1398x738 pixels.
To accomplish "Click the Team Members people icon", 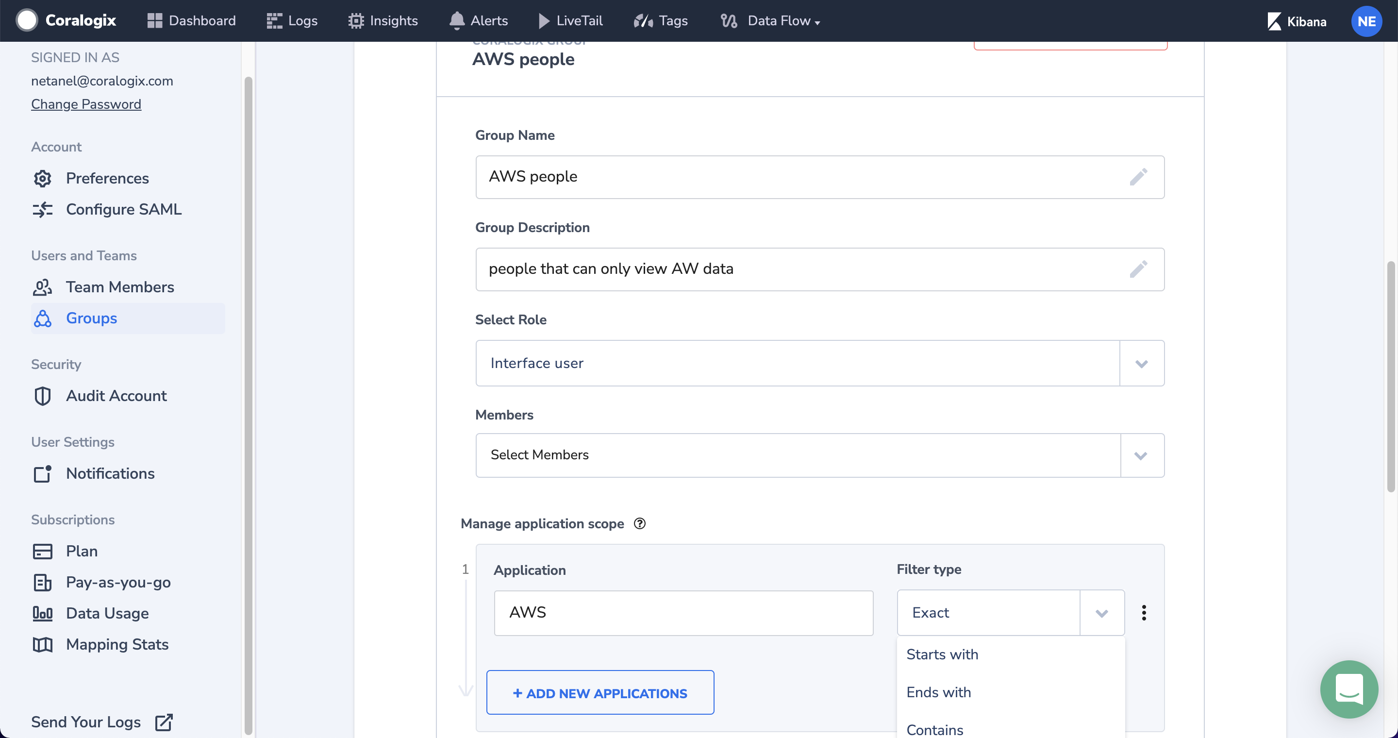I will coord(42,287).
